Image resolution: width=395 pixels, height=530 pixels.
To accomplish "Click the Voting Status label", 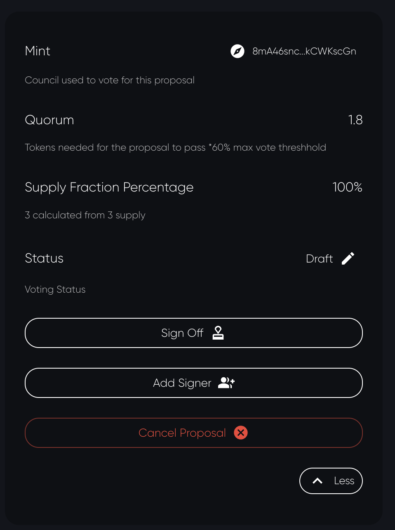I will click(55, 289).
